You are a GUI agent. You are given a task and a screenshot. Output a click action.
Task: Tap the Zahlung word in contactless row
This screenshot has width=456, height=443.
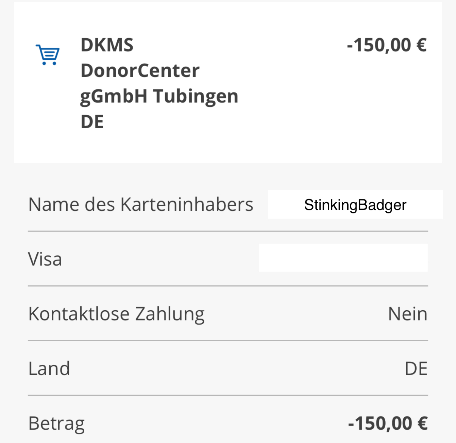click(x=170, y=314)
